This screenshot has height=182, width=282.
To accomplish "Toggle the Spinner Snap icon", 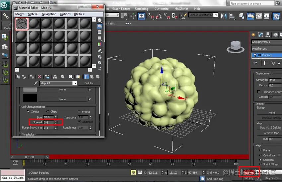I will (x=175, y=16).
